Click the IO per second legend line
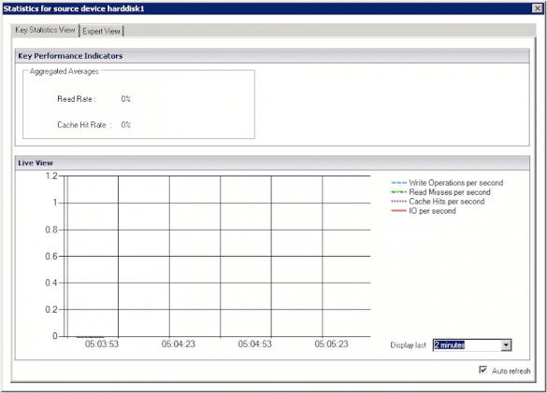The image size is (547, 393). pos(398,211)
